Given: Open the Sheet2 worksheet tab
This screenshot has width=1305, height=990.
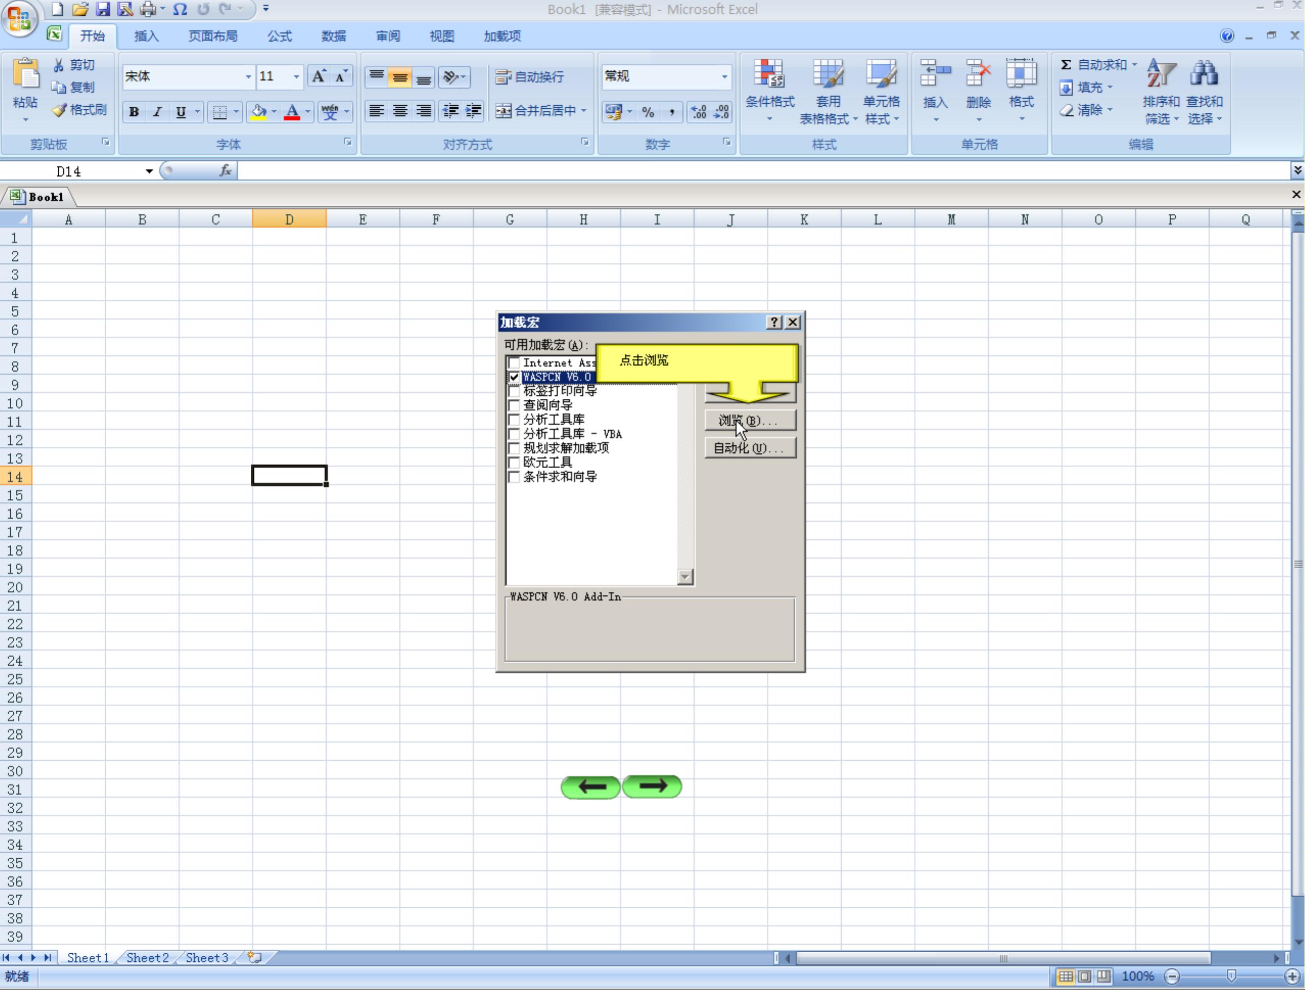Looking at the screenshot, I should coord(148,957).
